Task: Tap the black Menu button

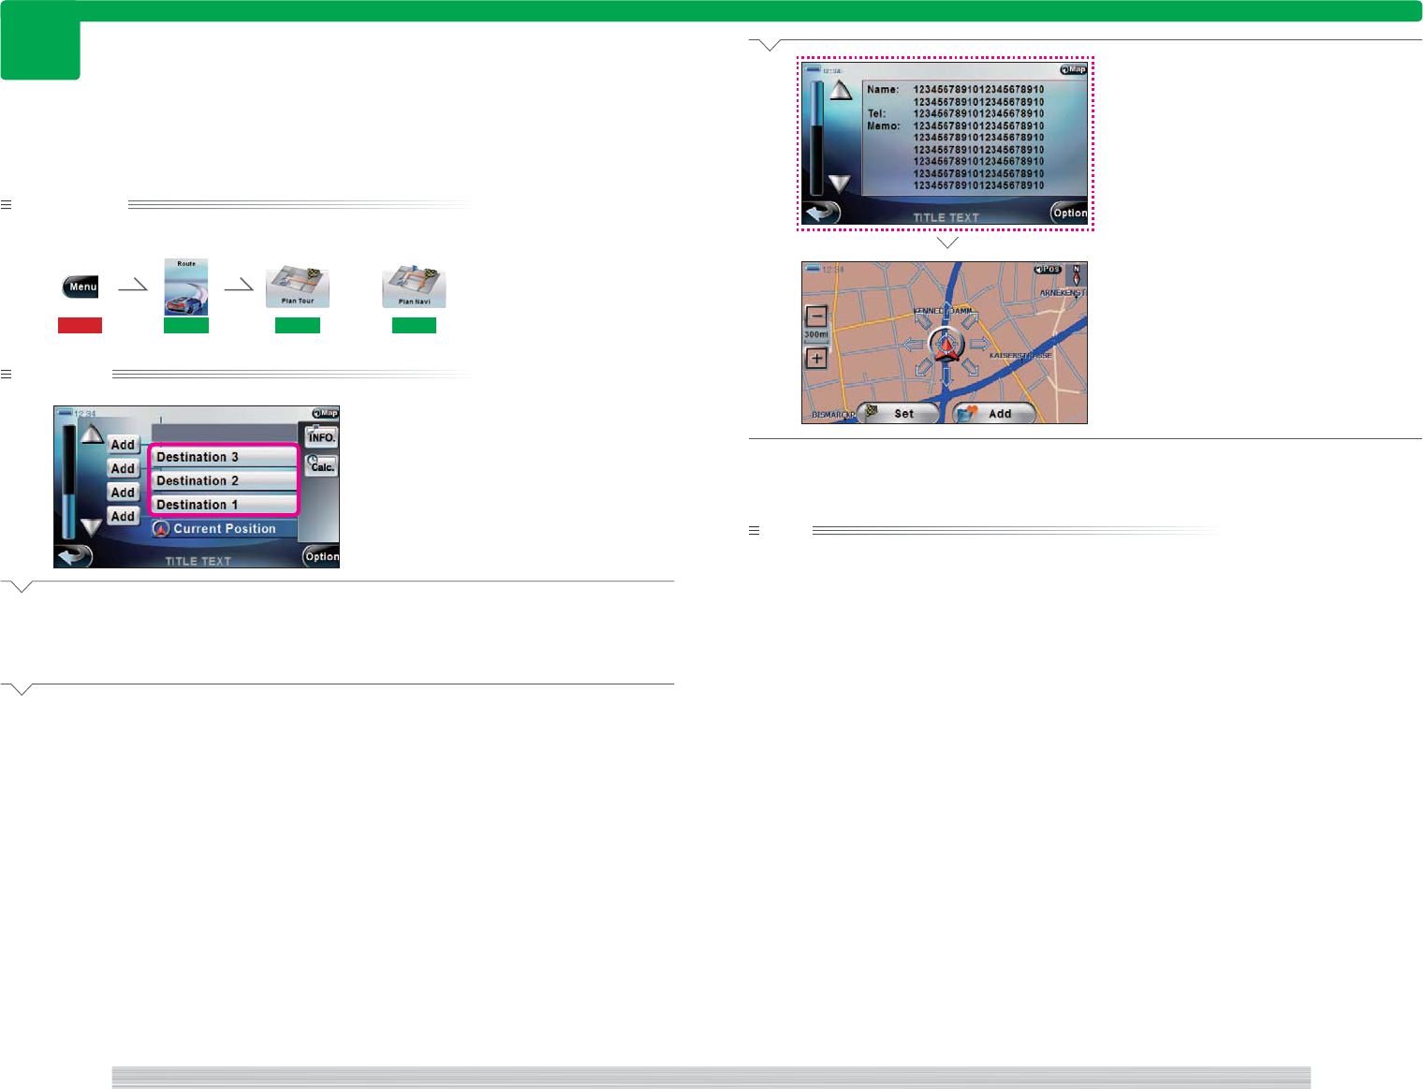Action: coord(81,287)
